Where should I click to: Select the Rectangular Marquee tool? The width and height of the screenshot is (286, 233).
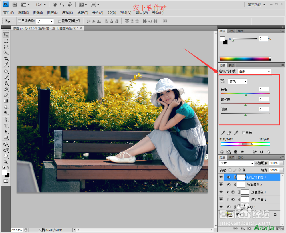pos(6,41)
